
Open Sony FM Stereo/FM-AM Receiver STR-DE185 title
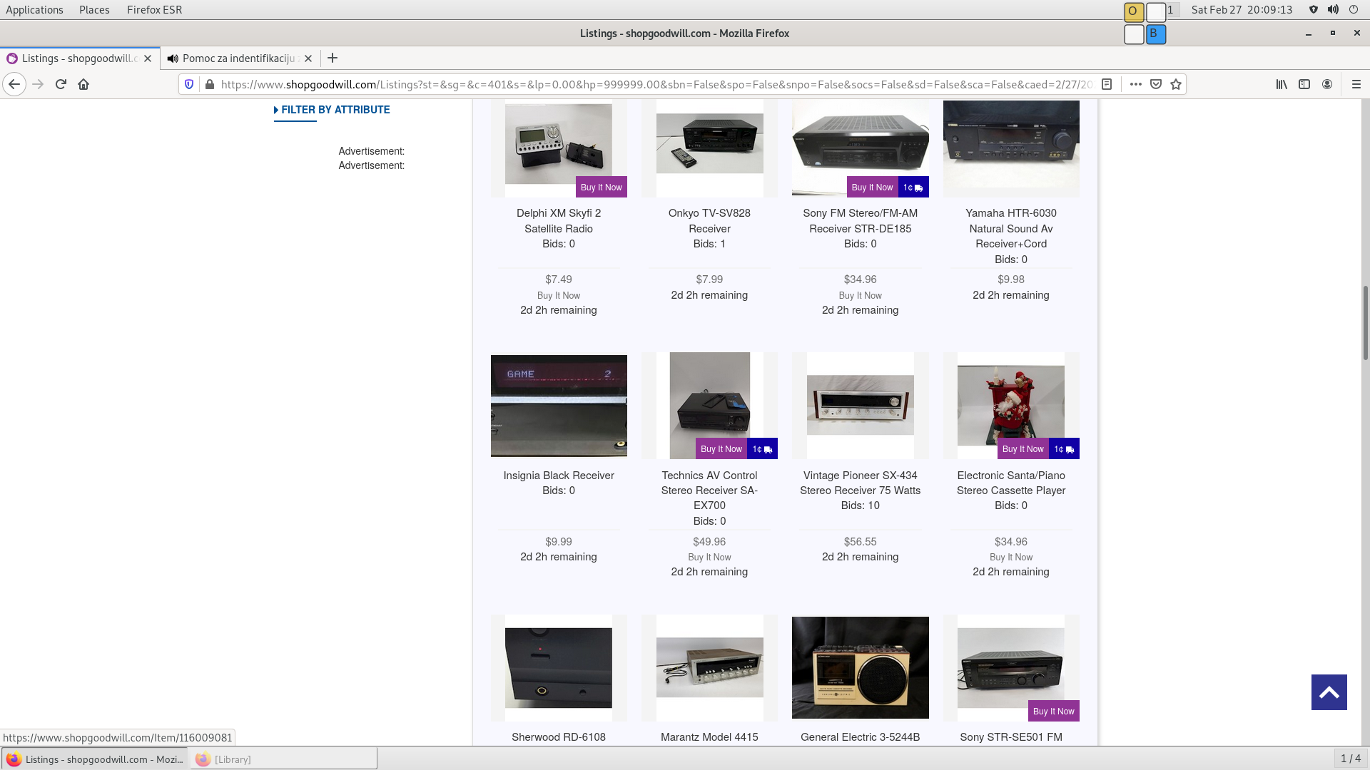(x=860, y=221)
